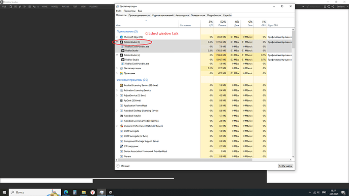Select the RobloxStudio (6) group icon
The image size is (349, 196).
[x=121, y=42]
